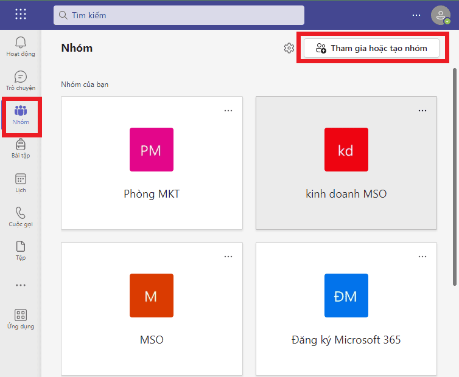Open more options for kinh doanh MSO
Image resolution: width=459 pixels, height=377 pixels.
422,111
